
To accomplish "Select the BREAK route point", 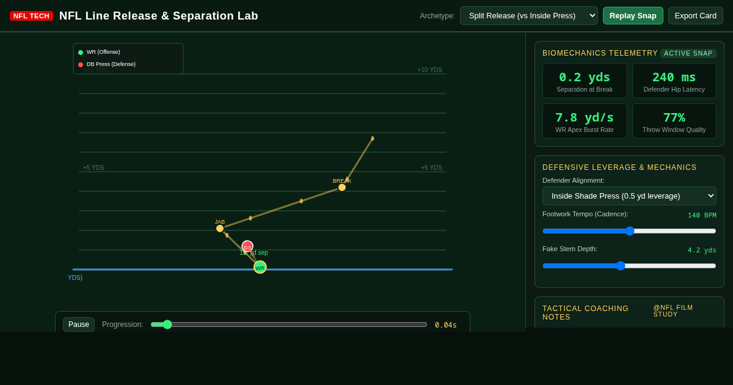I will [x=342, y=188].
